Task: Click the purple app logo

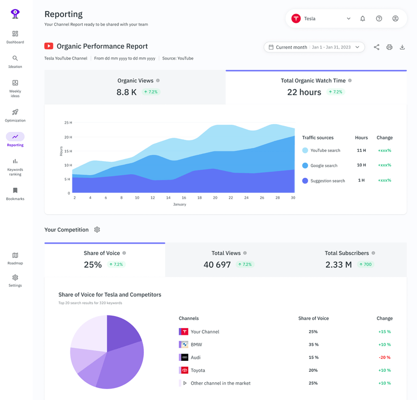Action: click(x=15, y=14)
